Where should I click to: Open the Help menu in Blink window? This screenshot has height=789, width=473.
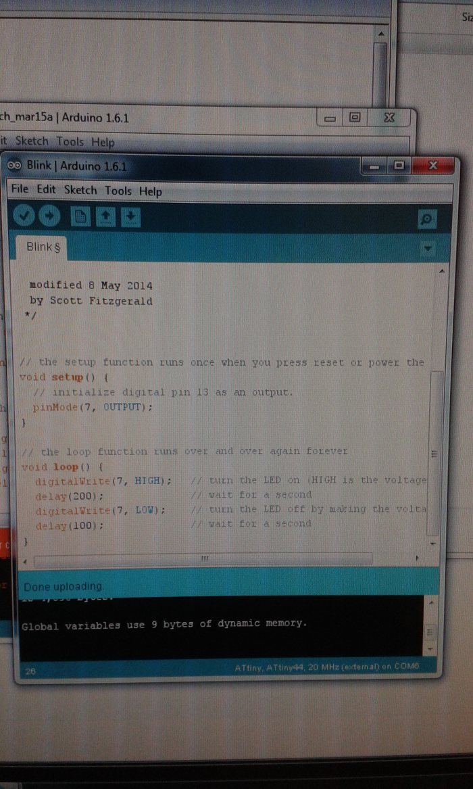tap(151, 192)
